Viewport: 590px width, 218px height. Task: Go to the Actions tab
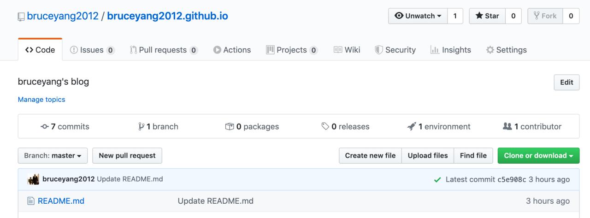point(232,50)
